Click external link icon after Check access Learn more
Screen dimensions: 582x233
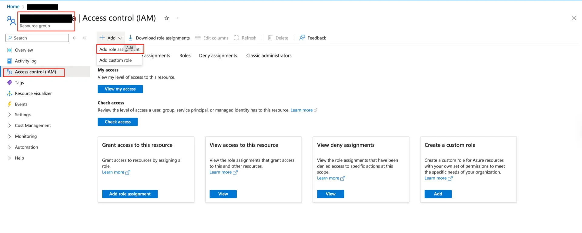coord(316,110)
